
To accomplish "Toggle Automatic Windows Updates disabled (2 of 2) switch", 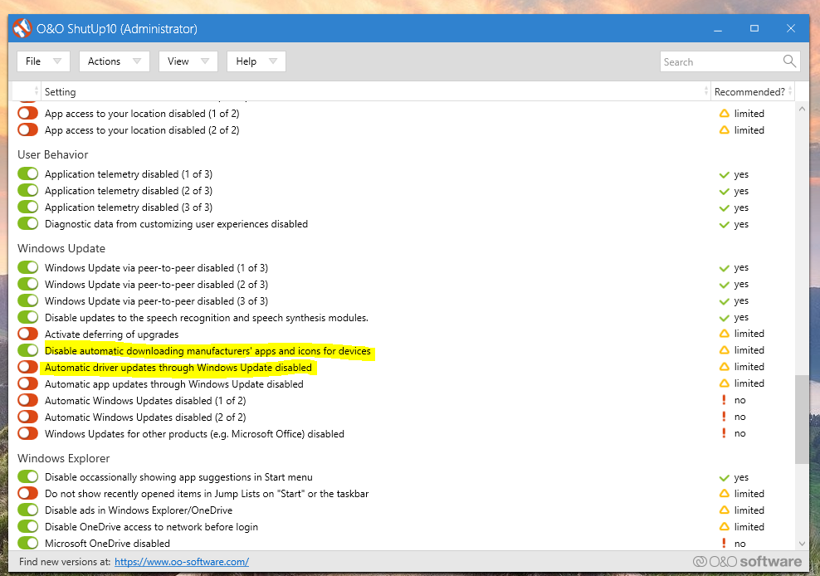I will 27,417.
